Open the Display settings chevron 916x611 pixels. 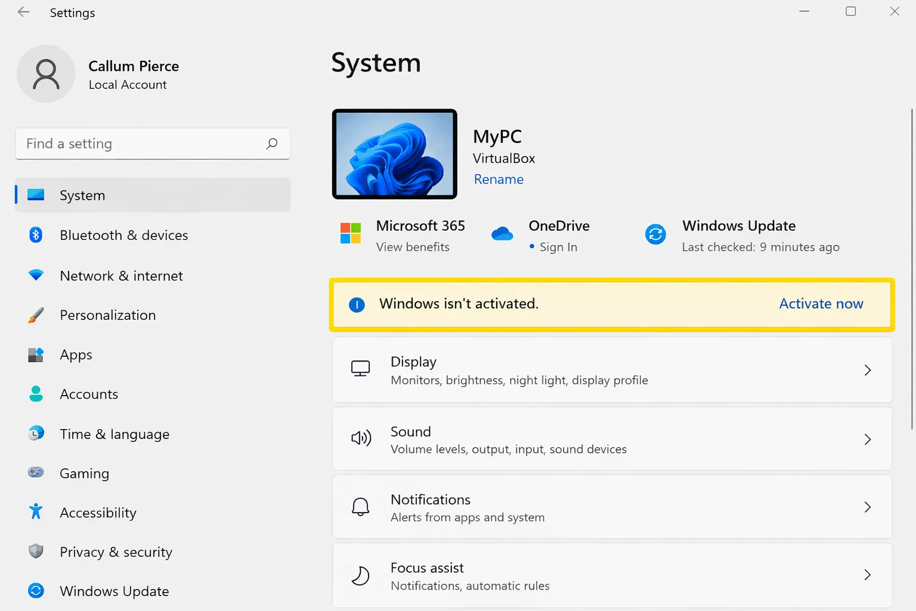(868, 370)
